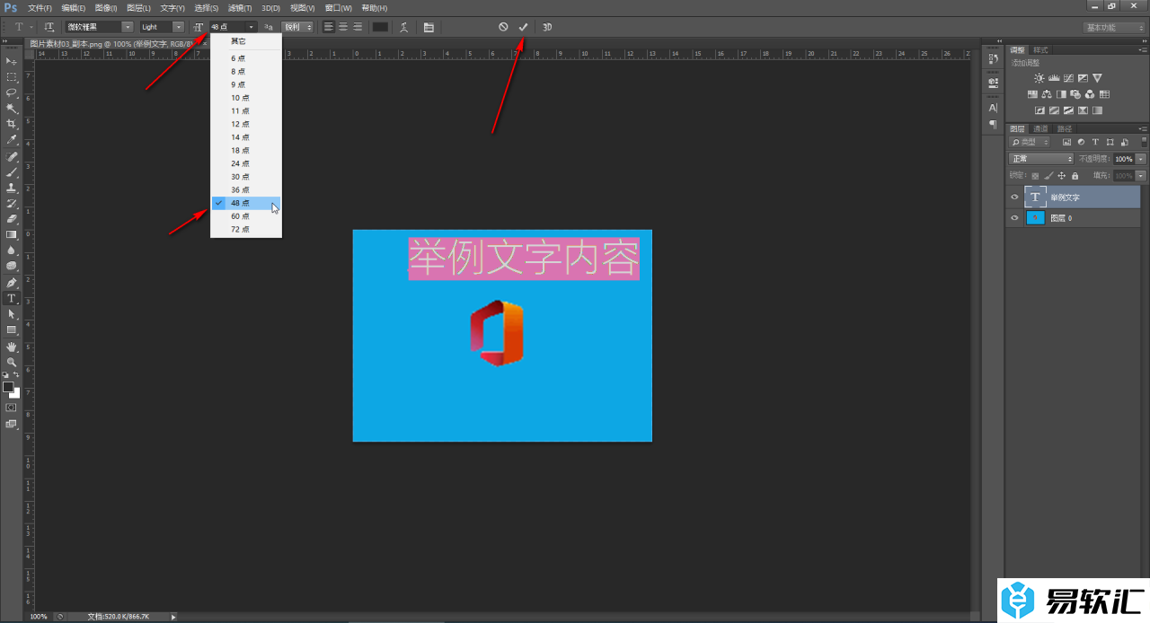1150x623 pixels.
Task: Switch to the 样式 tab
Action: click(x=1040, y=50)
